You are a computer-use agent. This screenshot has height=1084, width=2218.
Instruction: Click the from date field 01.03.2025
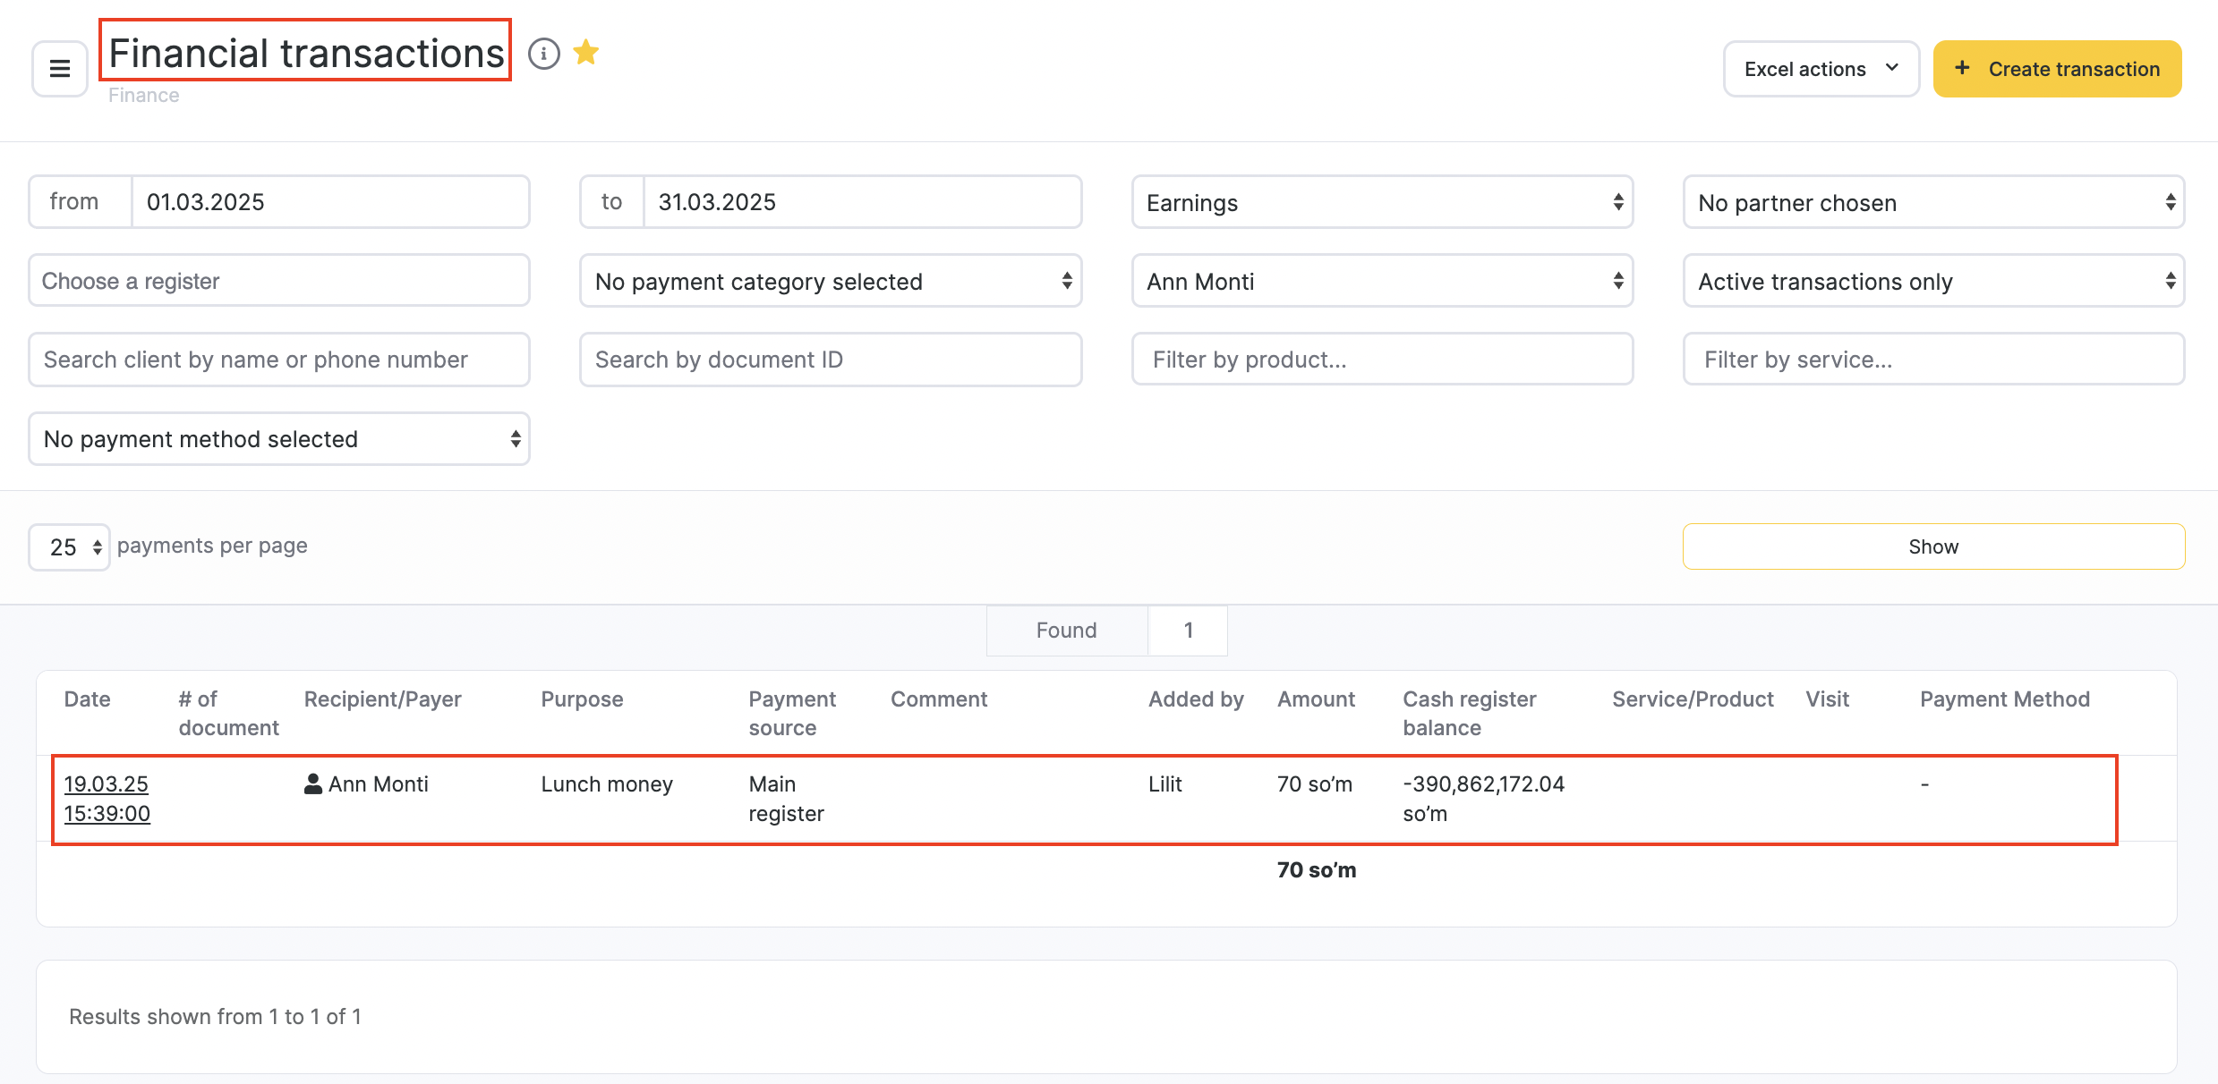(329, 202)
